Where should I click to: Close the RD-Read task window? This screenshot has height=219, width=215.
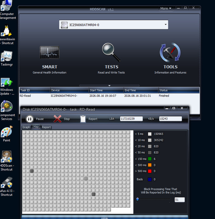click(x=182, y=108)
